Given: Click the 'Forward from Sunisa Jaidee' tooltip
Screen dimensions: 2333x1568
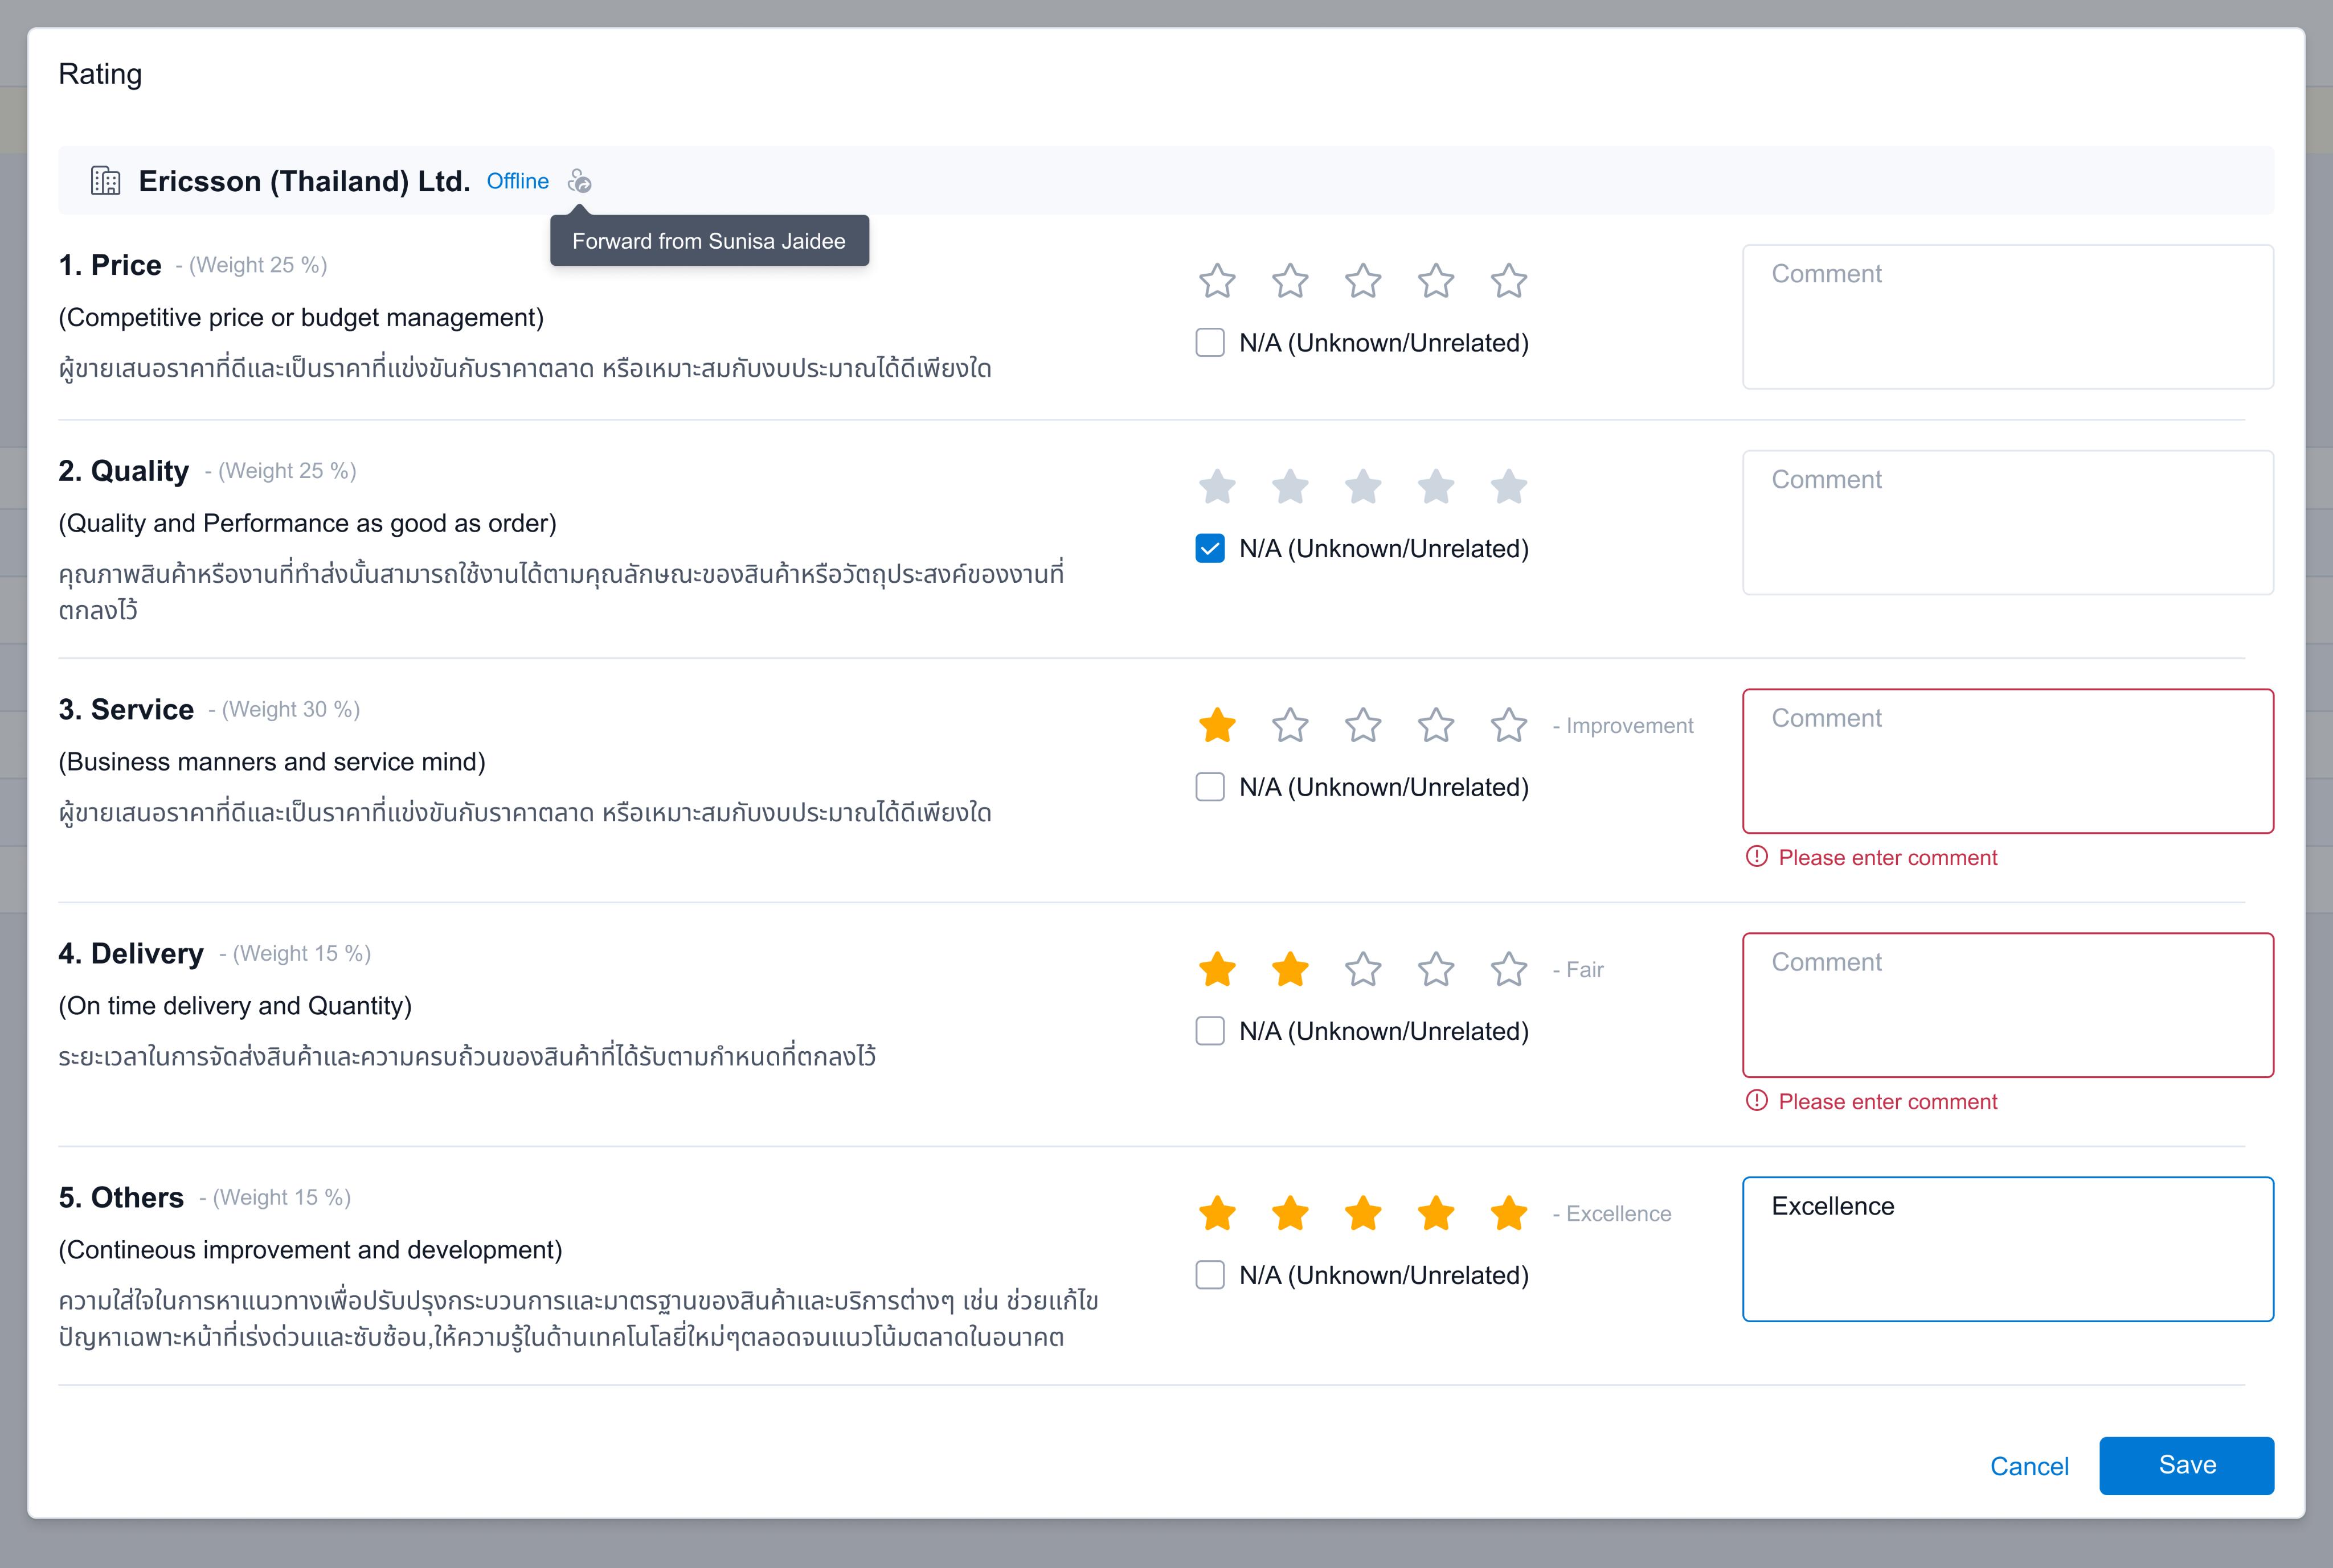Looking at the screenshot, I should (709, 241).
